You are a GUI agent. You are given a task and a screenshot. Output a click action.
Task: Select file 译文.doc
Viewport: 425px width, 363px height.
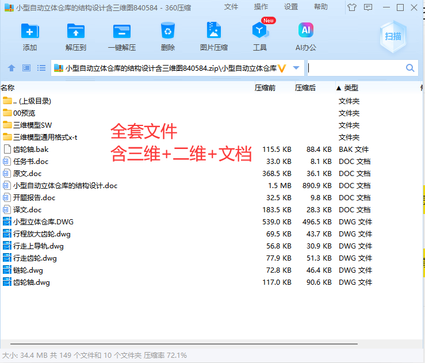[x=27, y=210]
